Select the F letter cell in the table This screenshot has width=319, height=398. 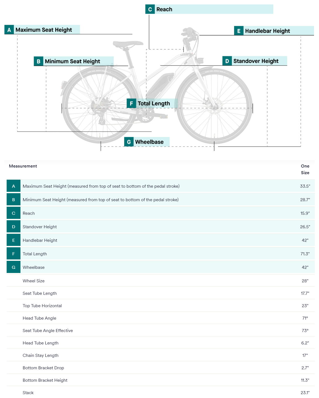point(14,254)
